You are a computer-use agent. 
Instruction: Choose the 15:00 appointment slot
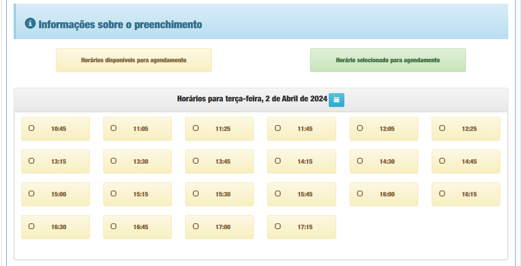[31, 193]
